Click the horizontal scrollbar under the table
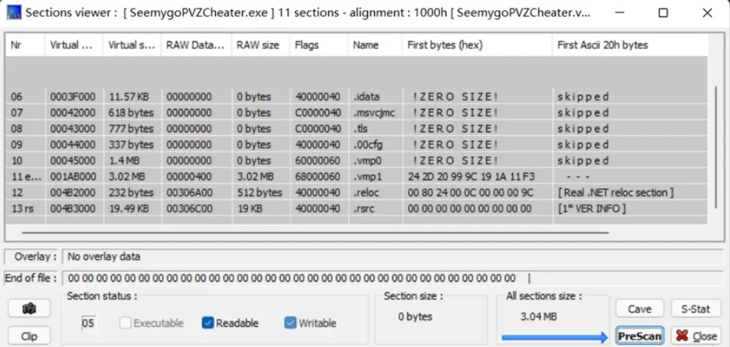The width and height of the screenshot is (730, 347). [315, 232]
